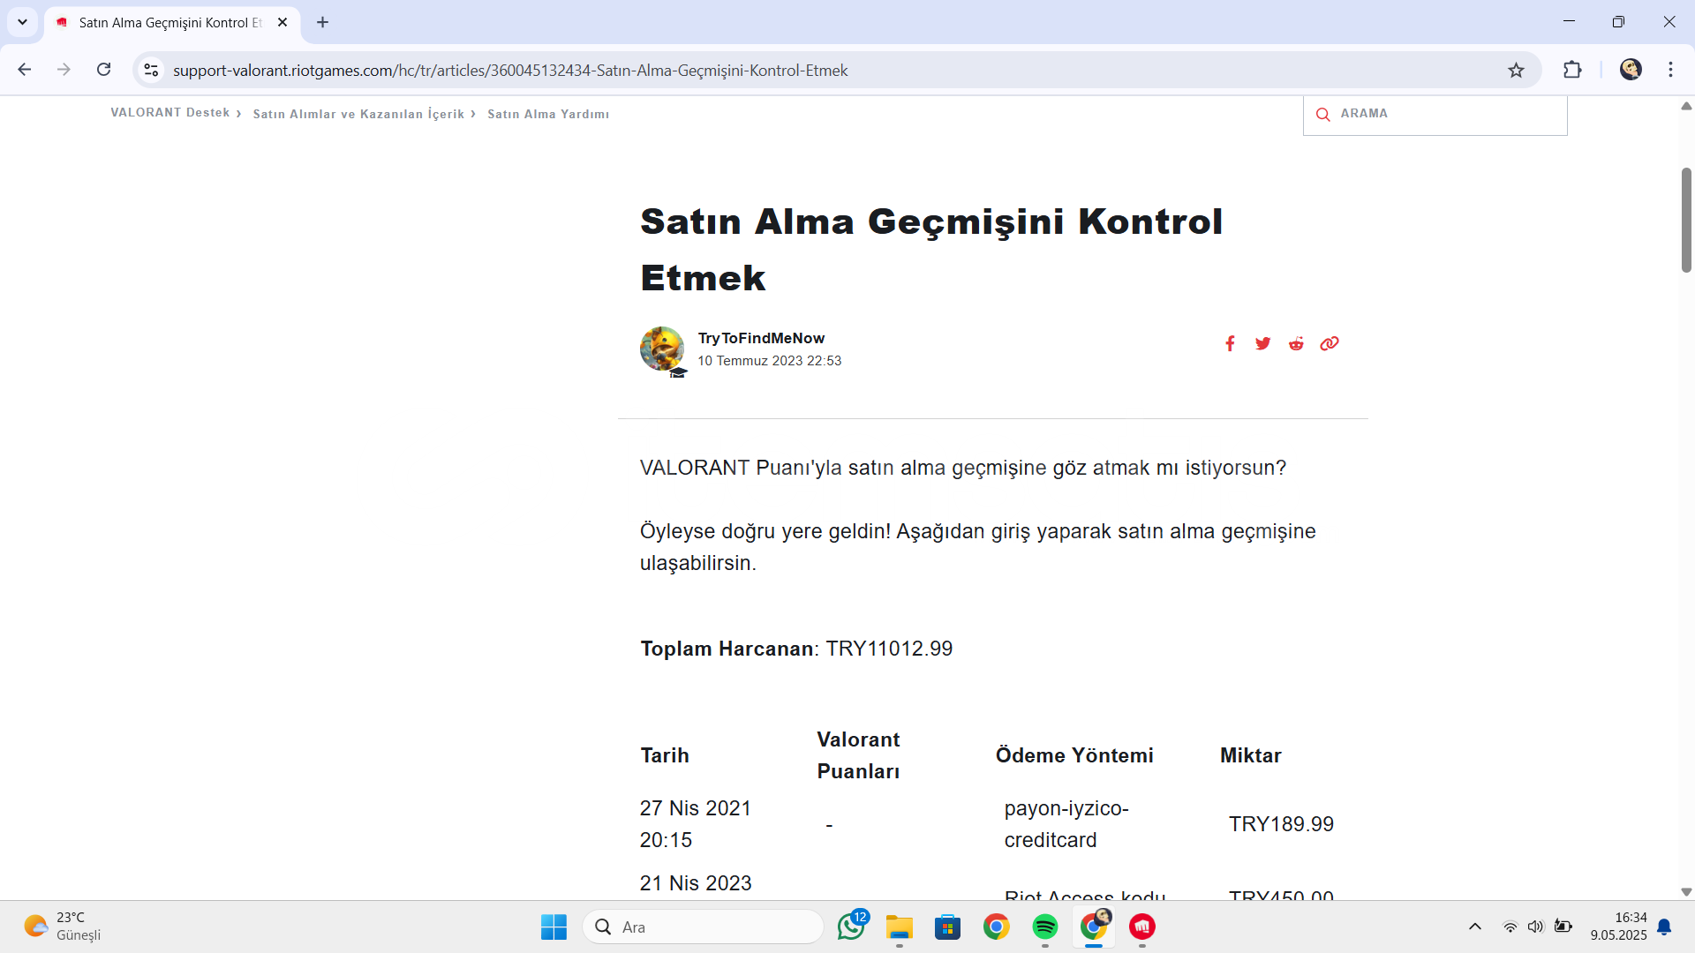Click author avatar image
1695x953 pixels.
pyautogui.click(x=662, y=349)
